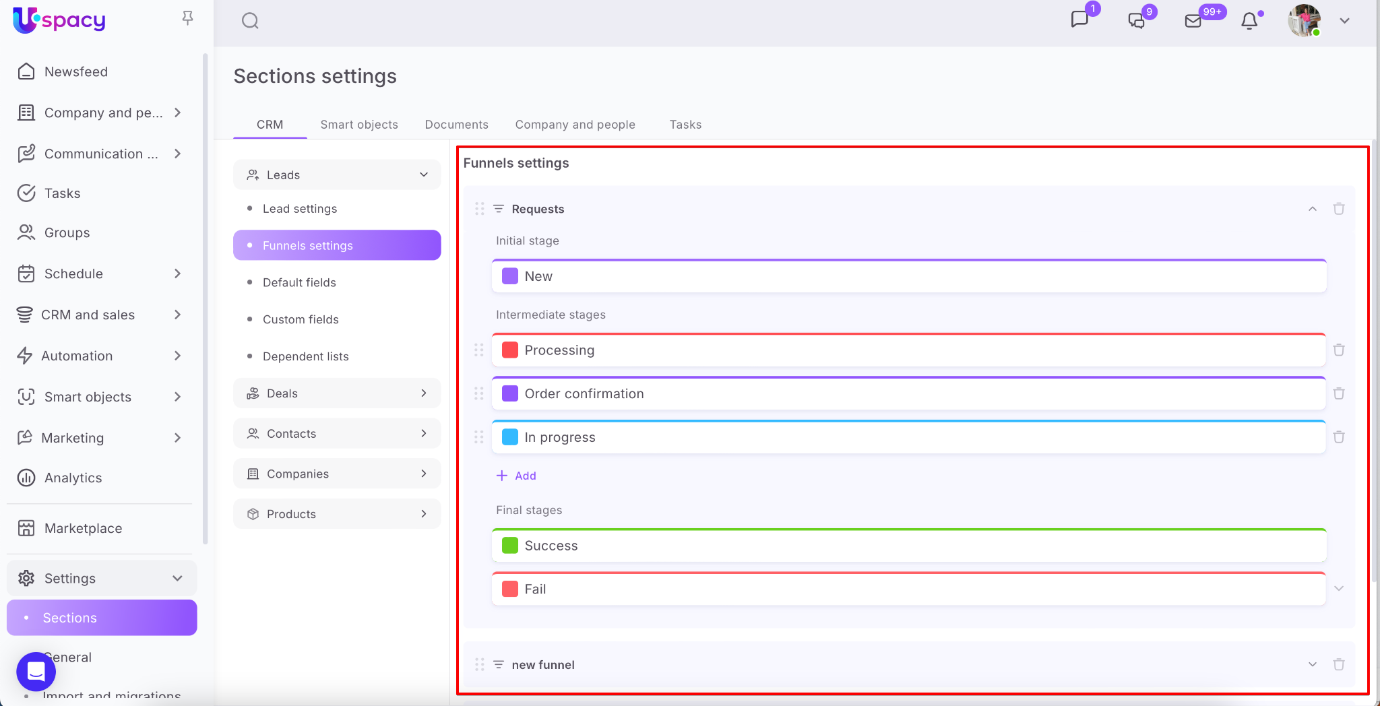Open the support chat bubble widget

(36, 671)
